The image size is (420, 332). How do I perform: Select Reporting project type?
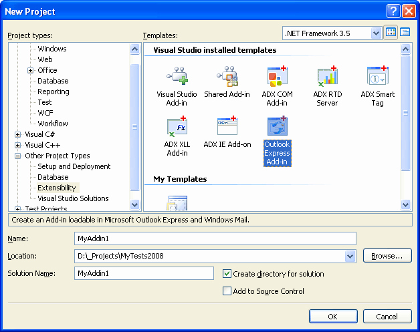click(54, 92)
